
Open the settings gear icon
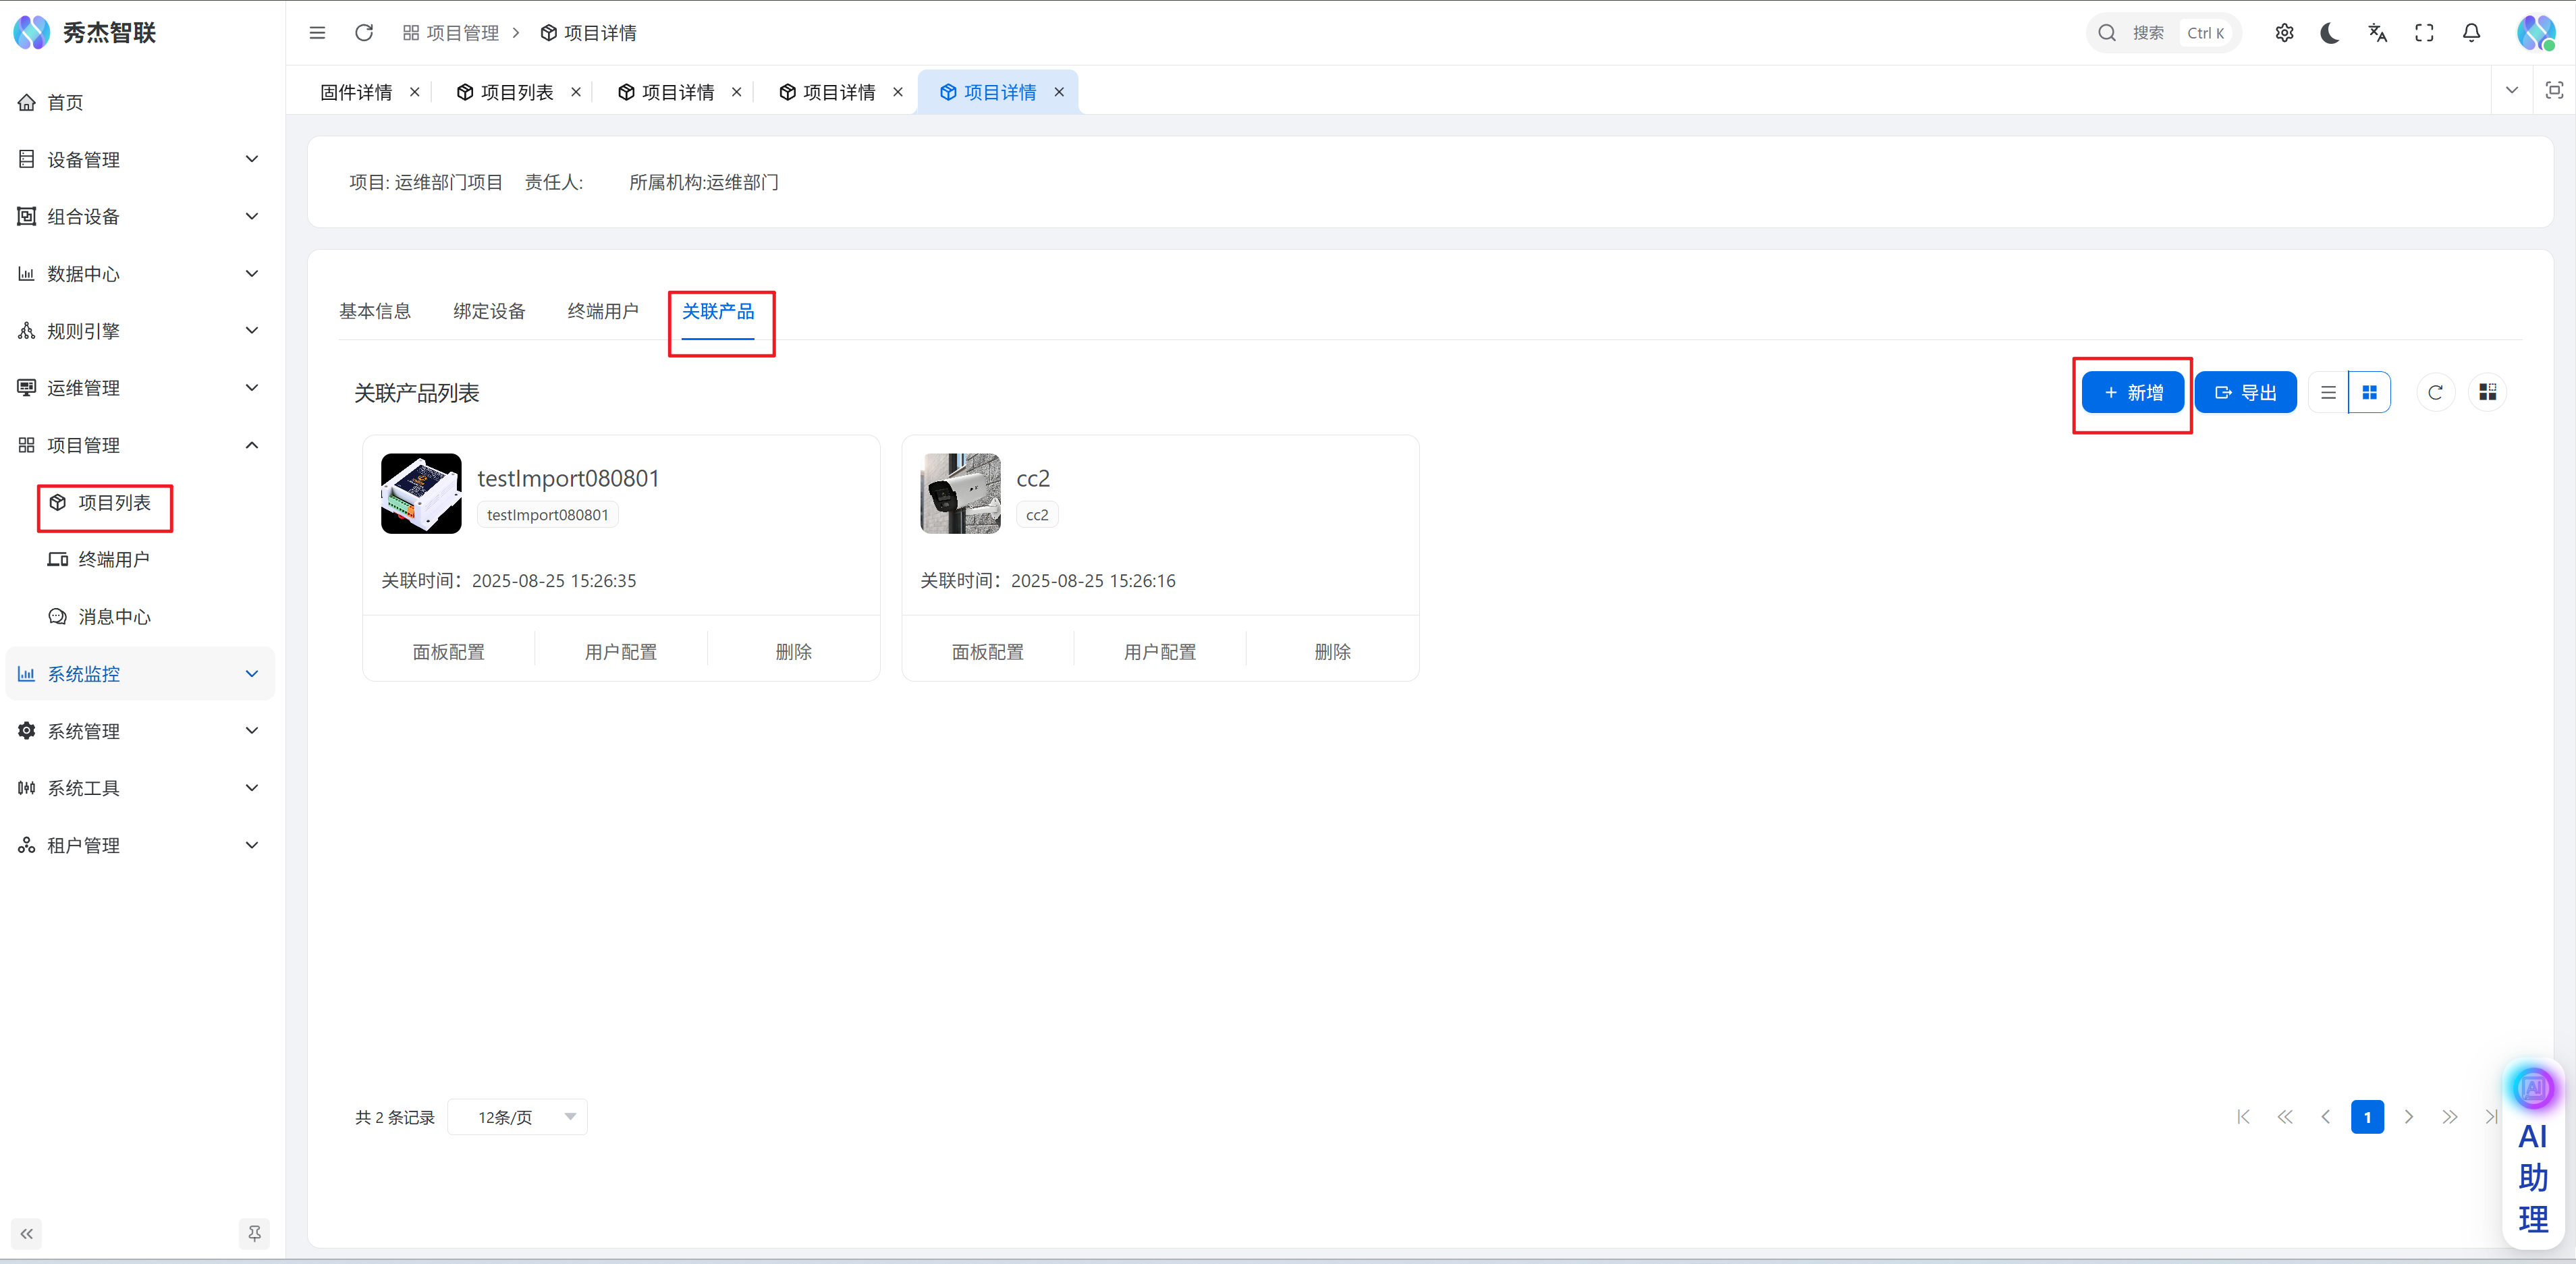point(2284,33)
